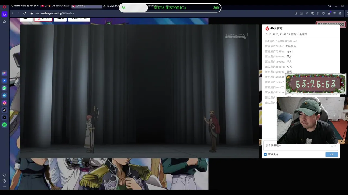Image resolution: width=348 pixels, height=195 pixels.
Task: Open the sidebar bookmarks star
Action: pos(4,21)
